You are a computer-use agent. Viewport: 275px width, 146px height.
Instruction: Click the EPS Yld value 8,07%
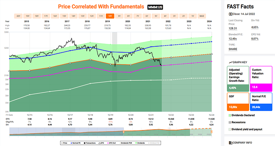point(255,39)
